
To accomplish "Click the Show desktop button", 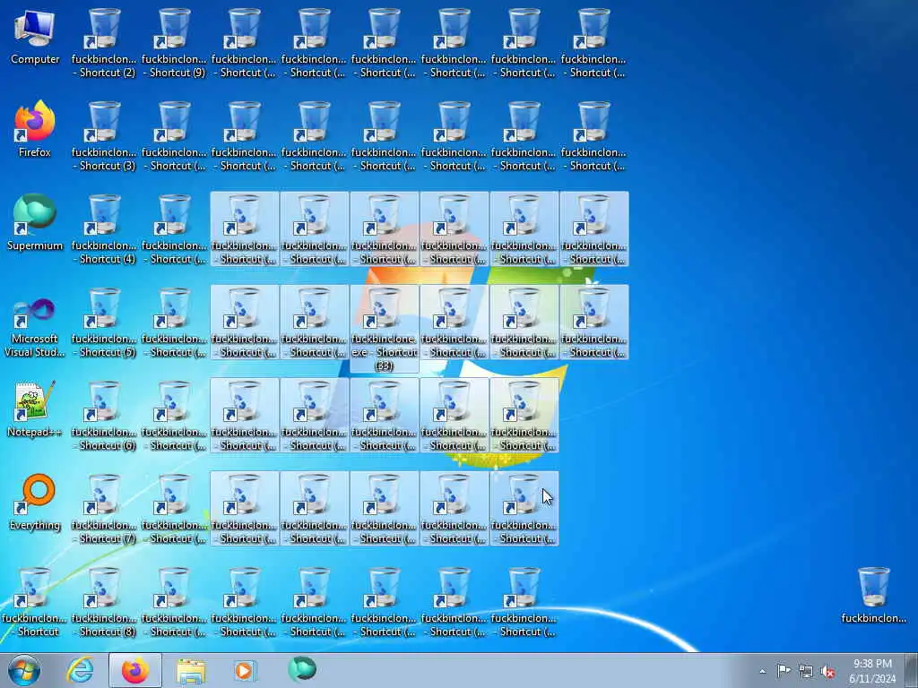I will 912,670.
